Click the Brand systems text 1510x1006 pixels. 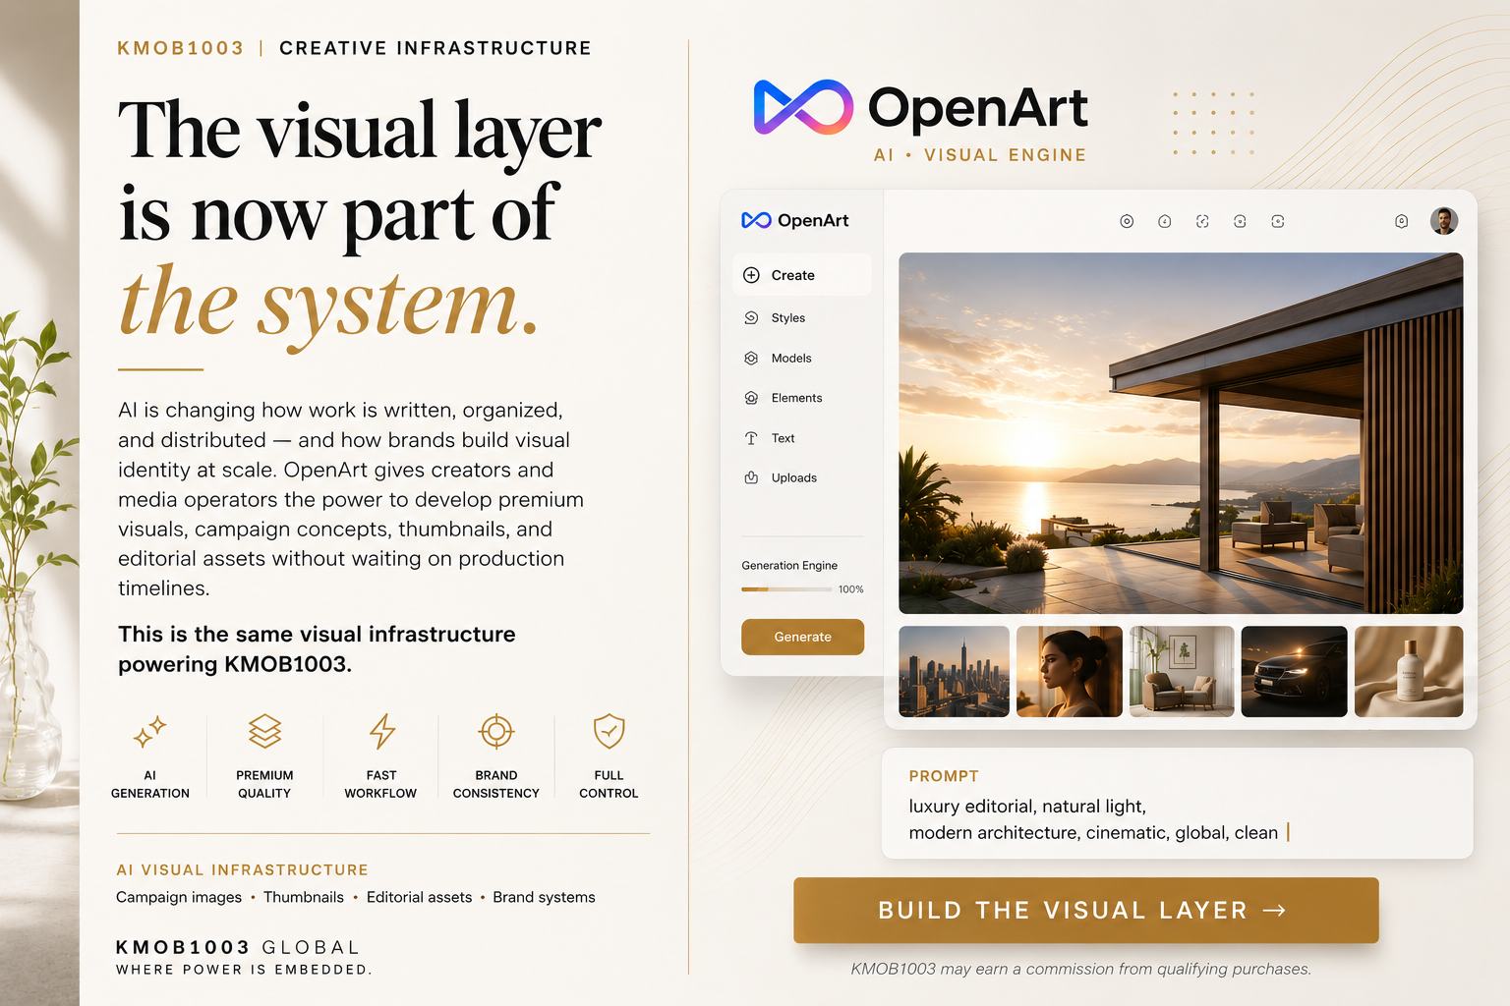pos(544,897)
